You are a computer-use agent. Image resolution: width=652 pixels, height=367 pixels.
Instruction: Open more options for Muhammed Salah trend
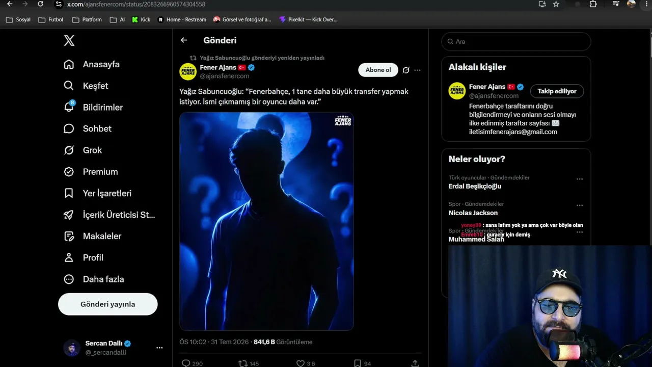(580, 232)
